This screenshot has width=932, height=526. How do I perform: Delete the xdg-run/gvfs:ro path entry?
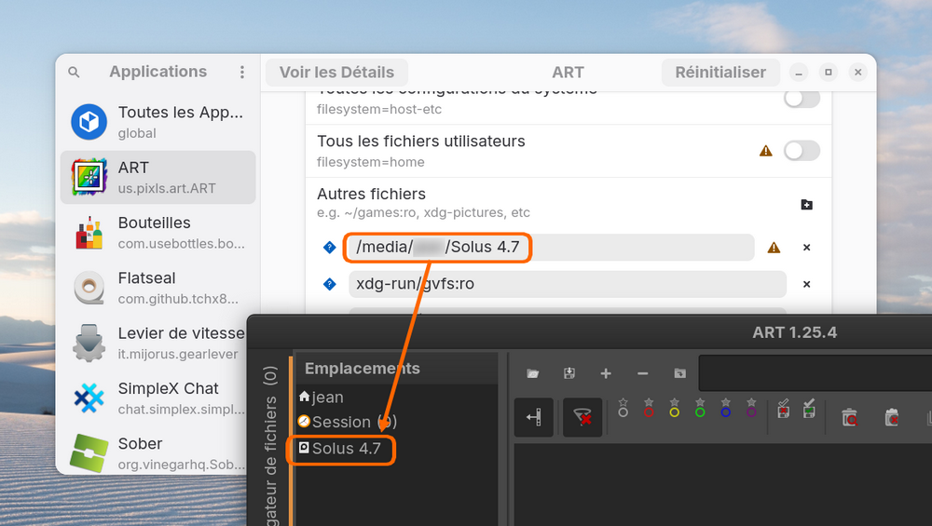coord(807,285)
